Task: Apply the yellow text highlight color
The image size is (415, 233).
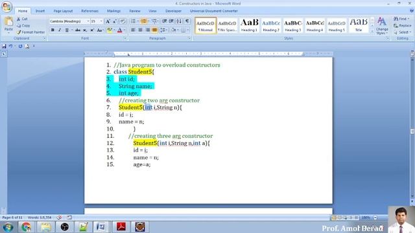Action: click(110, 30)
